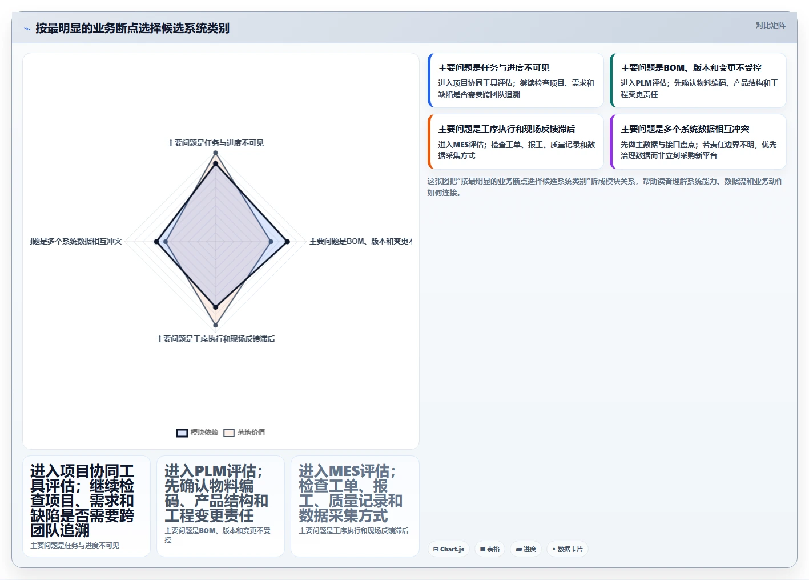Click radar axis label 主要问题是任务与进度不可见
The image size is (809, 580).
click(215, 143)
